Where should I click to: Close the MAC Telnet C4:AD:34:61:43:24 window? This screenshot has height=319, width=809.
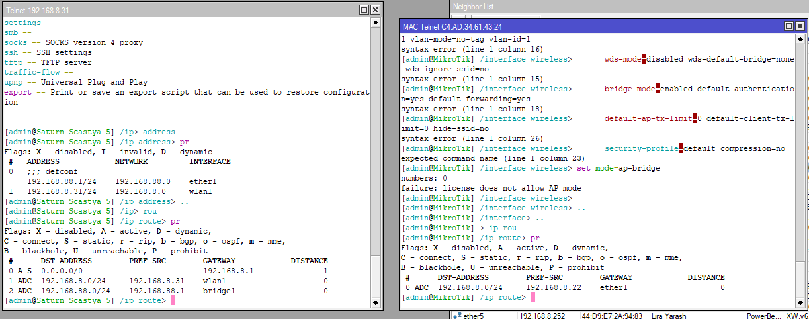point(800,26)
